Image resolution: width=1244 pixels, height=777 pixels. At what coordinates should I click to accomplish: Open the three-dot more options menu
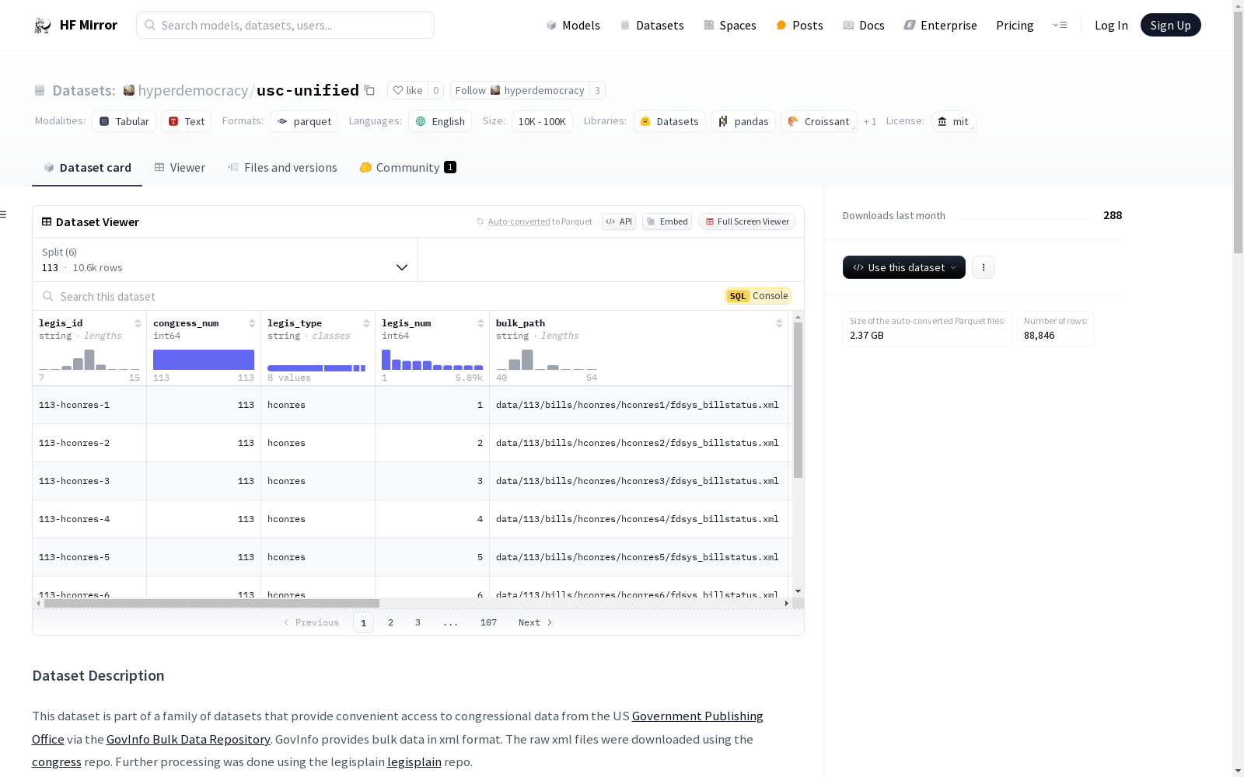coord(984,267)
